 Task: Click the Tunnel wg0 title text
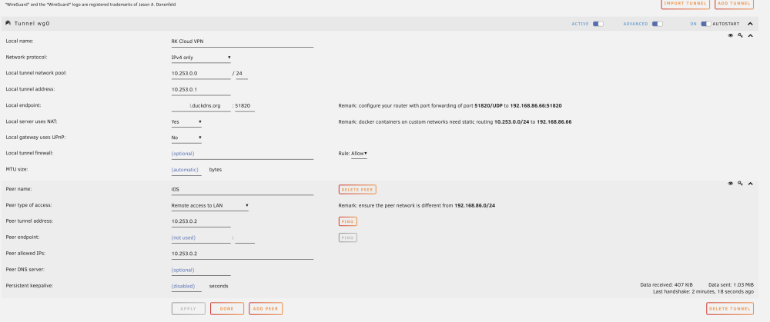(x=32, y=24)
